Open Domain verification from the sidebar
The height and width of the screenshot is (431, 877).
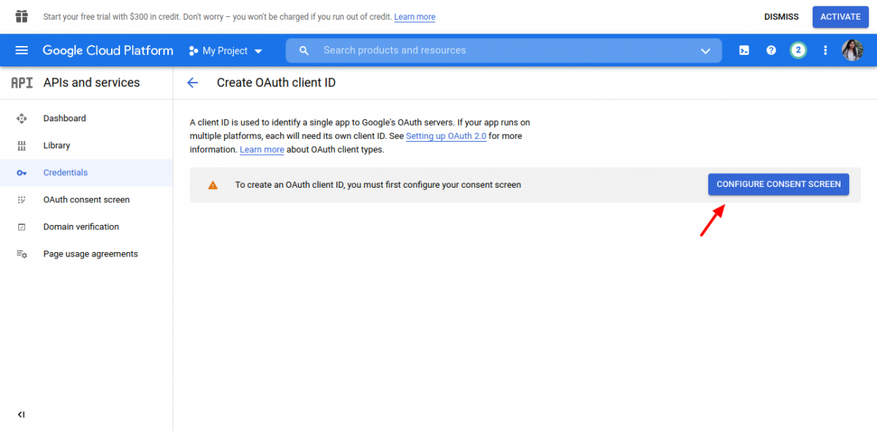pyautogui.click(x=80, y=226)
